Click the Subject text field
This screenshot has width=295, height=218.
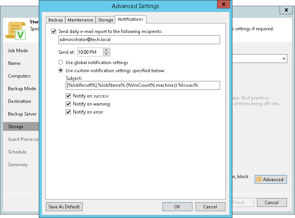click(143, 85)
